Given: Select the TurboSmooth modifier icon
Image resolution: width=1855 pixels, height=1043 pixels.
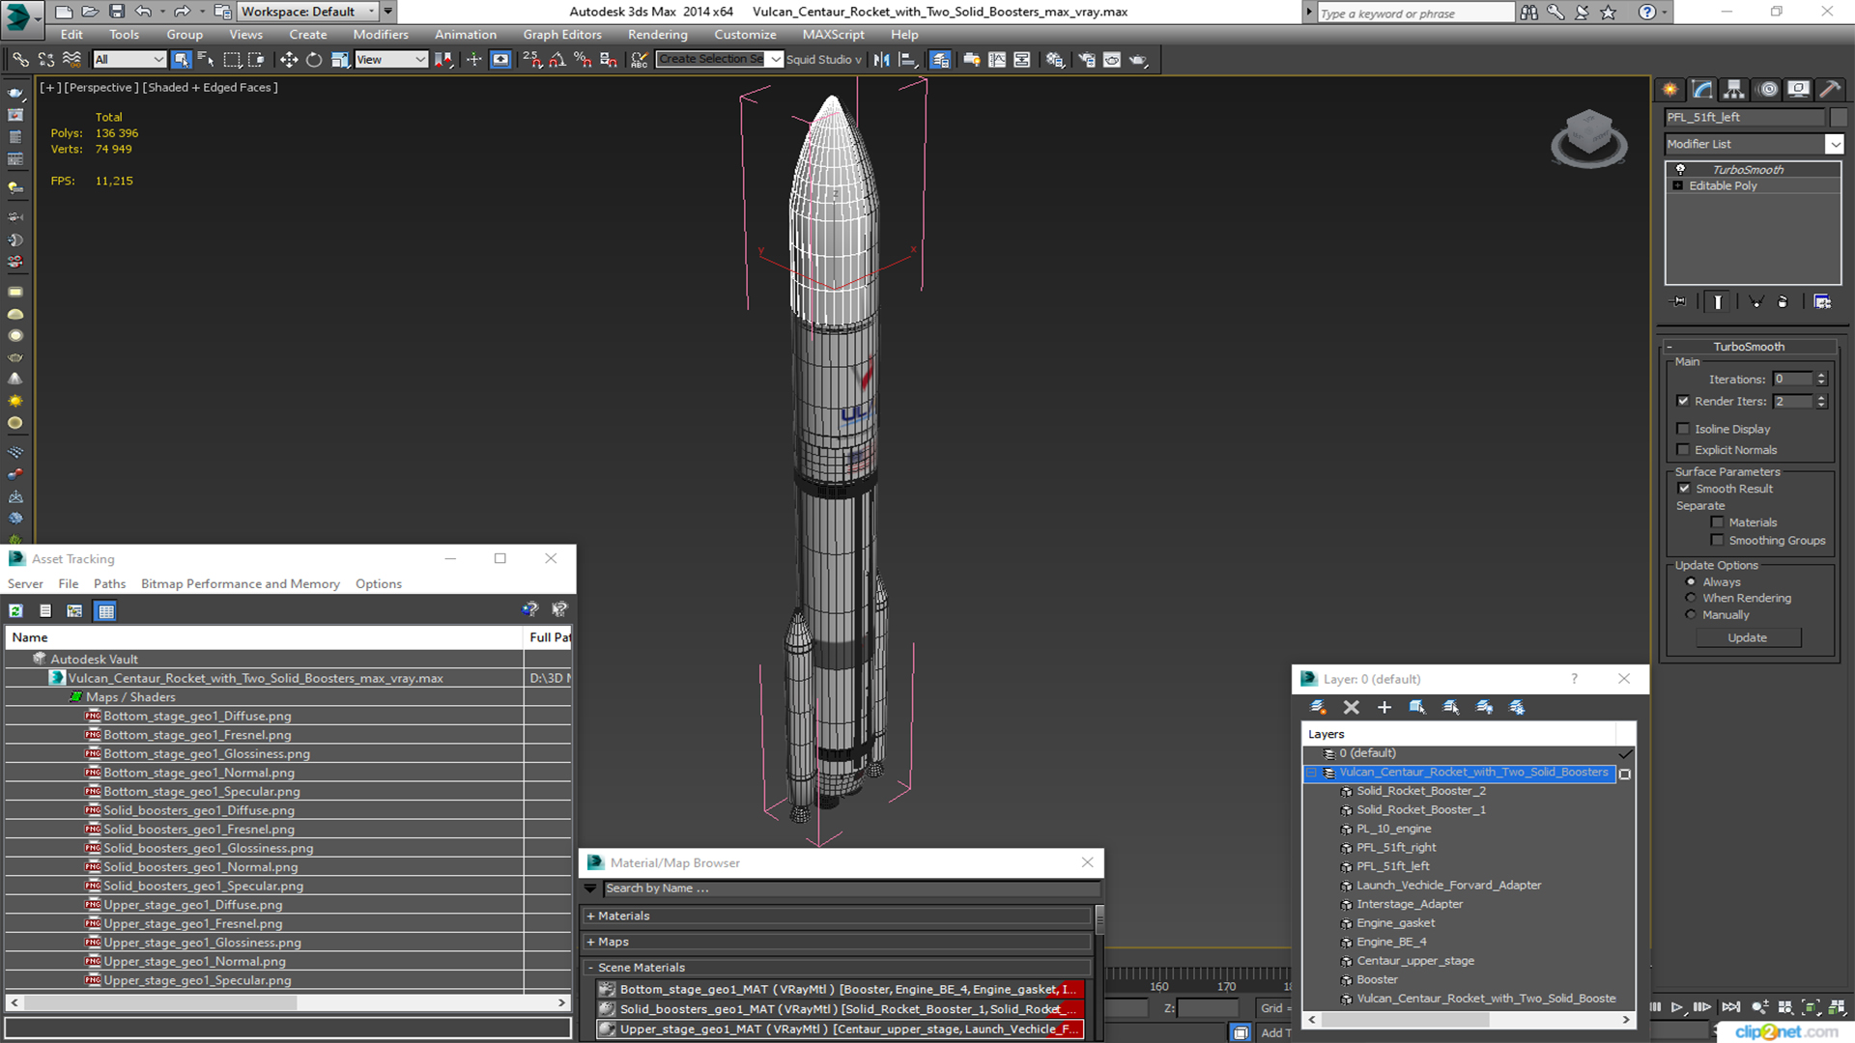Looking at the screenshot, I should click(x=1679, y=168).
